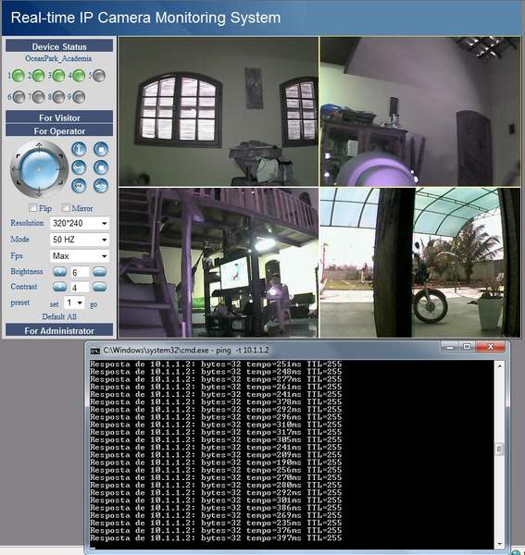Click the vertical patrol up-arrow icon

(79, 149)
